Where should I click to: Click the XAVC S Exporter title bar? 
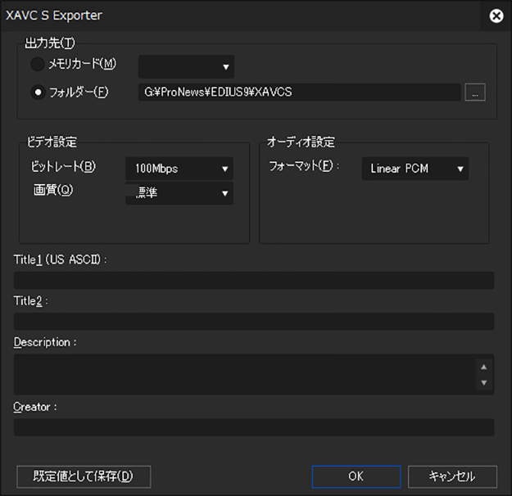click(246, 16)
